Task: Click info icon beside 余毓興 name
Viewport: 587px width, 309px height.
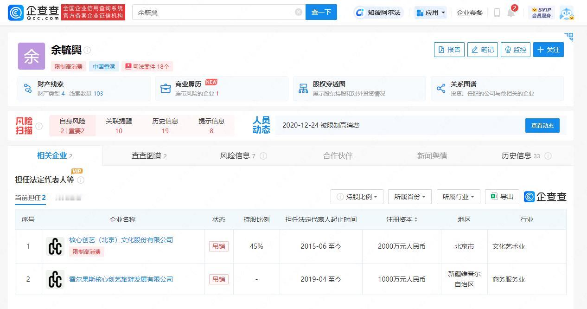Action: 87,50
